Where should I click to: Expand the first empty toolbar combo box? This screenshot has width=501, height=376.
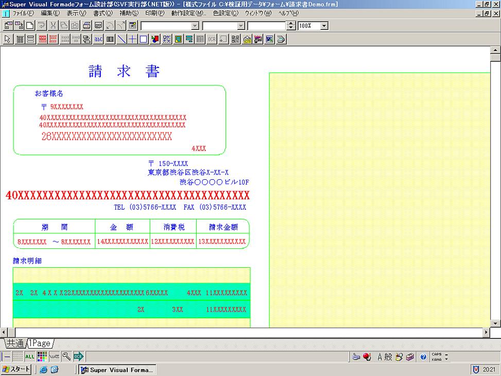click(x=195, y=26)
